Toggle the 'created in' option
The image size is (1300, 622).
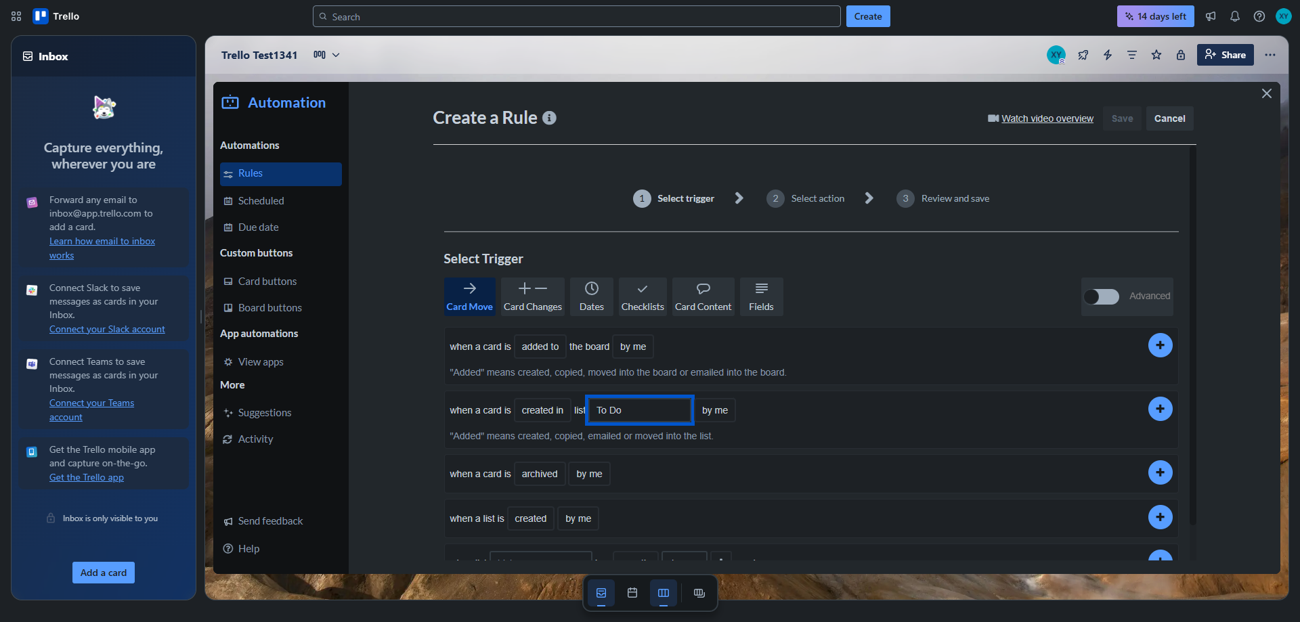542,410
